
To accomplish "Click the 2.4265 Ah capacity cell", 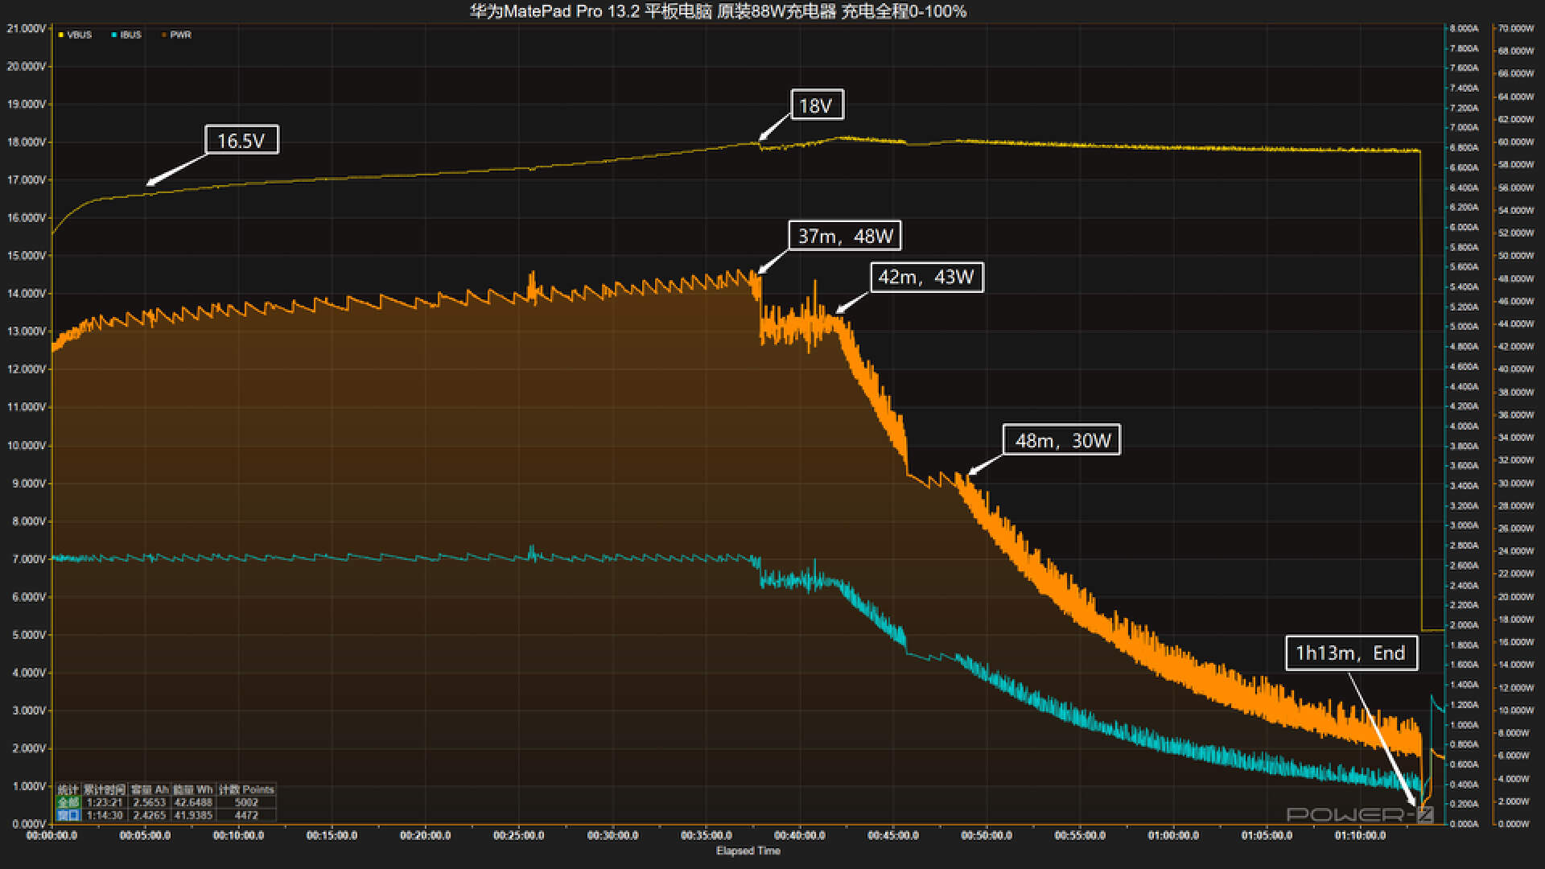I will (149, 815).
